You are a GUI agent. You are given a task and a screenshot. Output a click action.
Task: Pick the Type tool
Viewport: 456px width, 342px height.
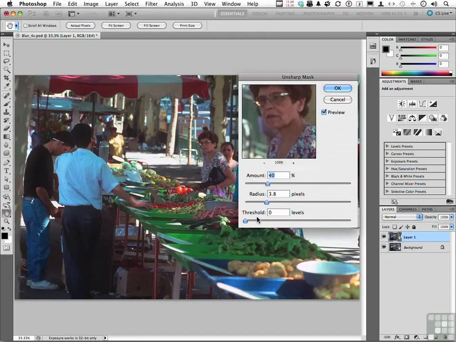(x=7, y=171)
